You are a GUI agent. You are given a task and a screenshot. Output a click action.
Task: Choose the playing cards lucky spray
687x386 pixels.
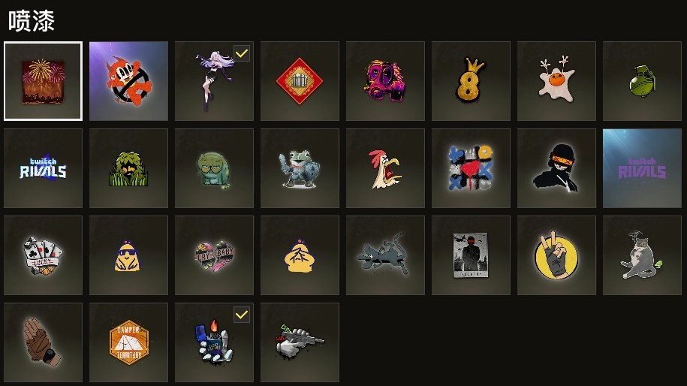coord(43,255)
